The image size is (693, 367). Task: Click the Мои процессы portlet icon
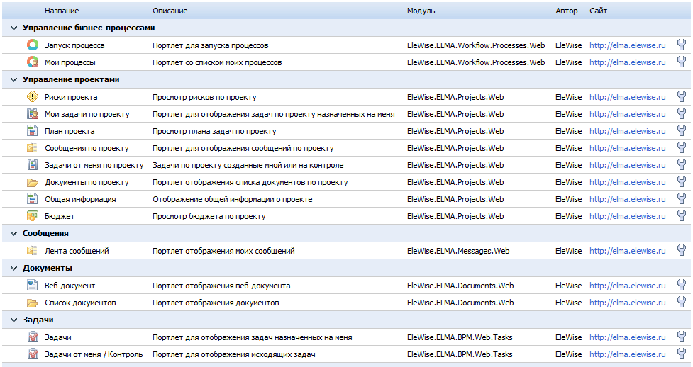[x=32, y=62]
